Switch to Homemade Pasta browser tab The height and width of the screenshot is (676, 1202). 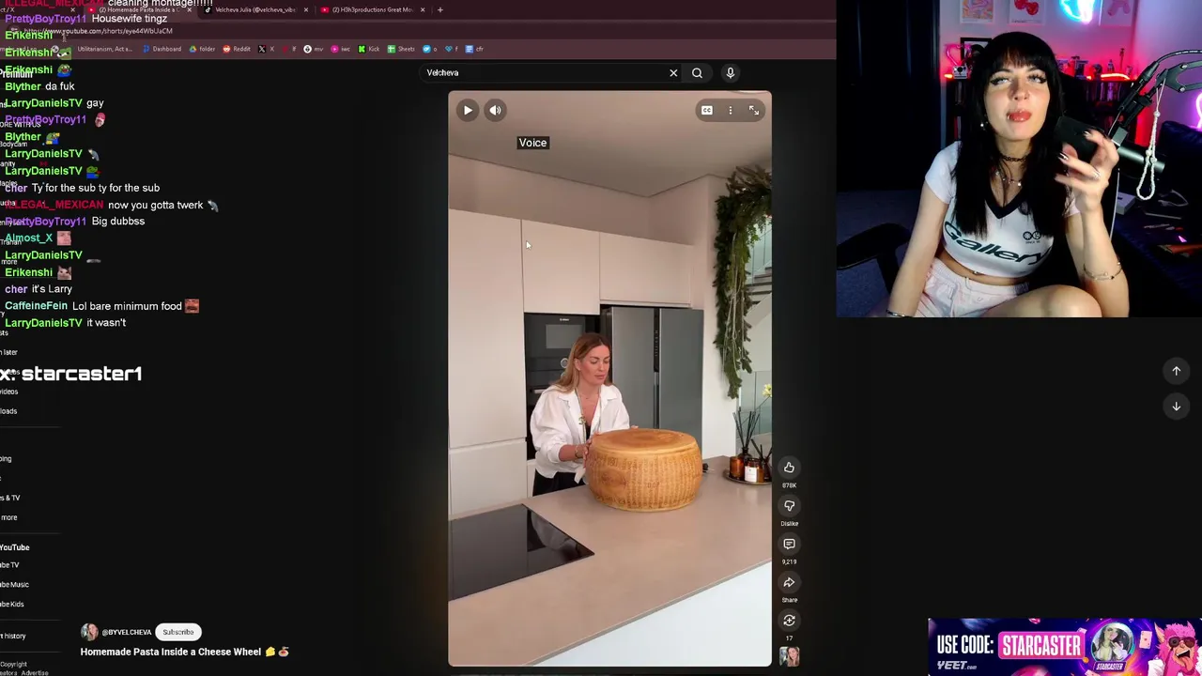(141, 9)
